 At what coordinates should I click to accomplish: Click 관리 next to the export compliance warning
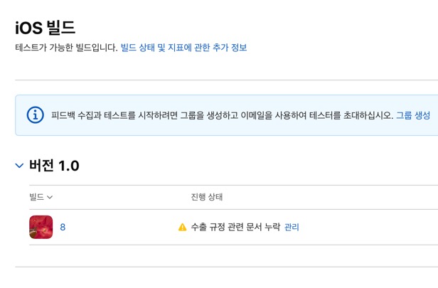292,228
